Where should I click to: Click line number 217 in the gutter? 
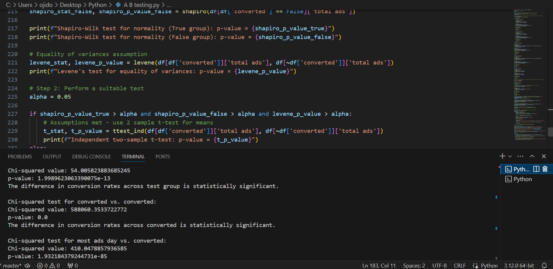tap(12, 28)
